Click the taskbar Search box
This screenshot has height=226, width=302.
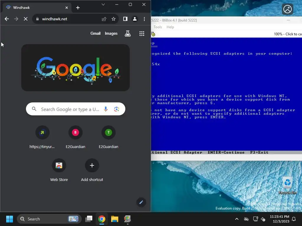click(x=49, y=219)
